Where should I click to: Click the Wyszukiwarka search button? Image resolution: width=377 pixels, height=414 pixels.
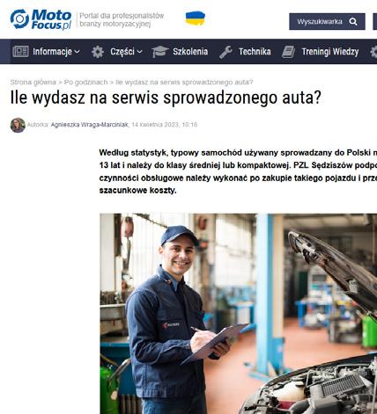pos(327,22)
